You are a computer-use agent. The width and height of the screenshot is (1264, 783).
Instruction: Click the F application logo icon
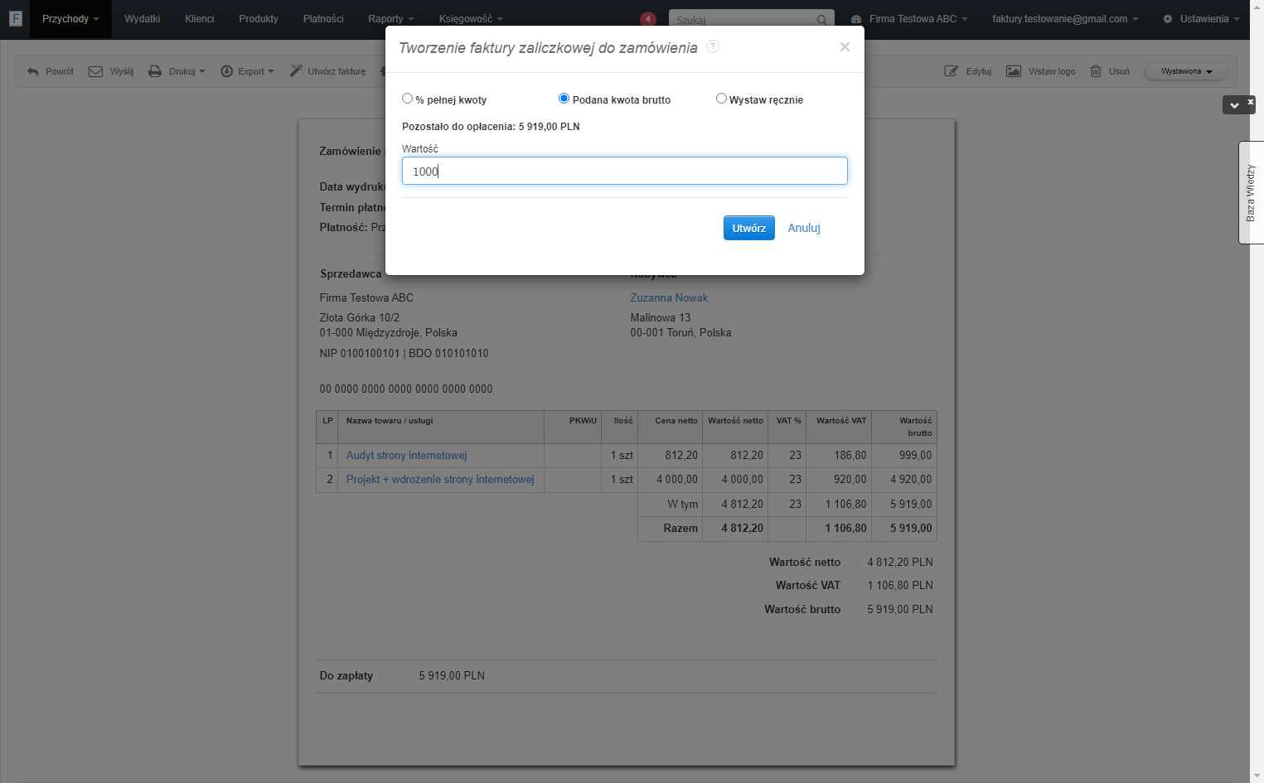(15, 18)
